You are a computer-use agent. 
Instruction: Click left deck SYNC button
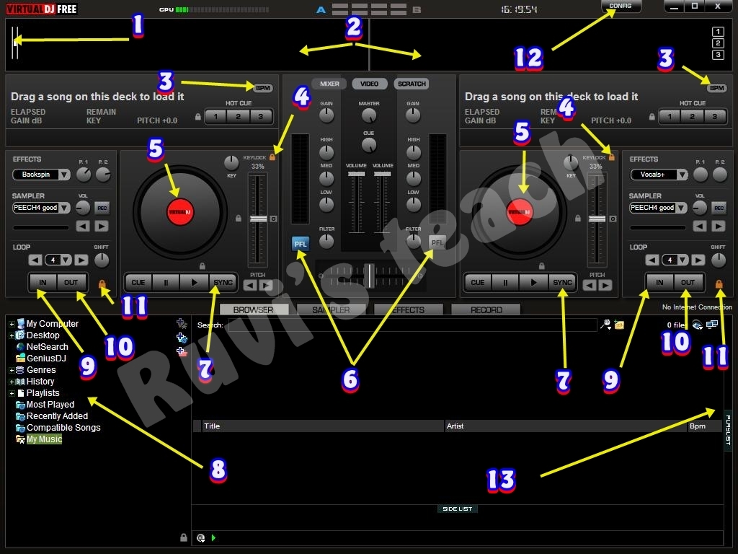223,282
